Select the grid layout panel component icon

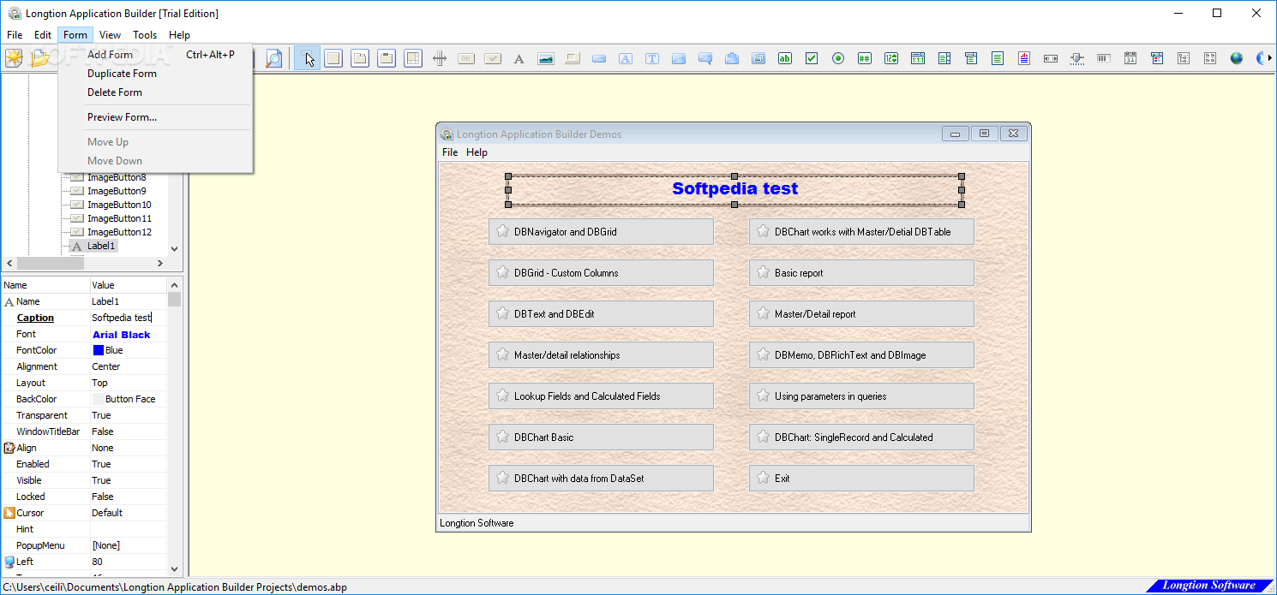pos(413,58)
